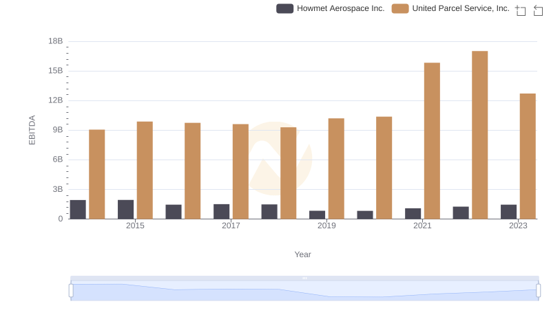Click the UPS bar for 2018
The width and height of the screenshot is (551, 317).
coord(288,173)
